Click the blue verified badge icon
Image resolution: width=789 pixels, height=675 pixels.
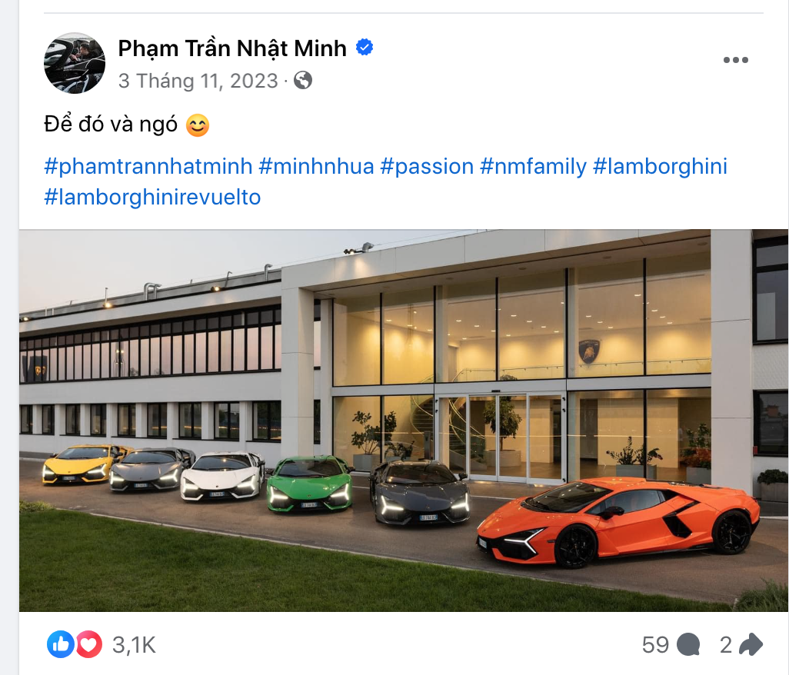[x=365, y=48]
